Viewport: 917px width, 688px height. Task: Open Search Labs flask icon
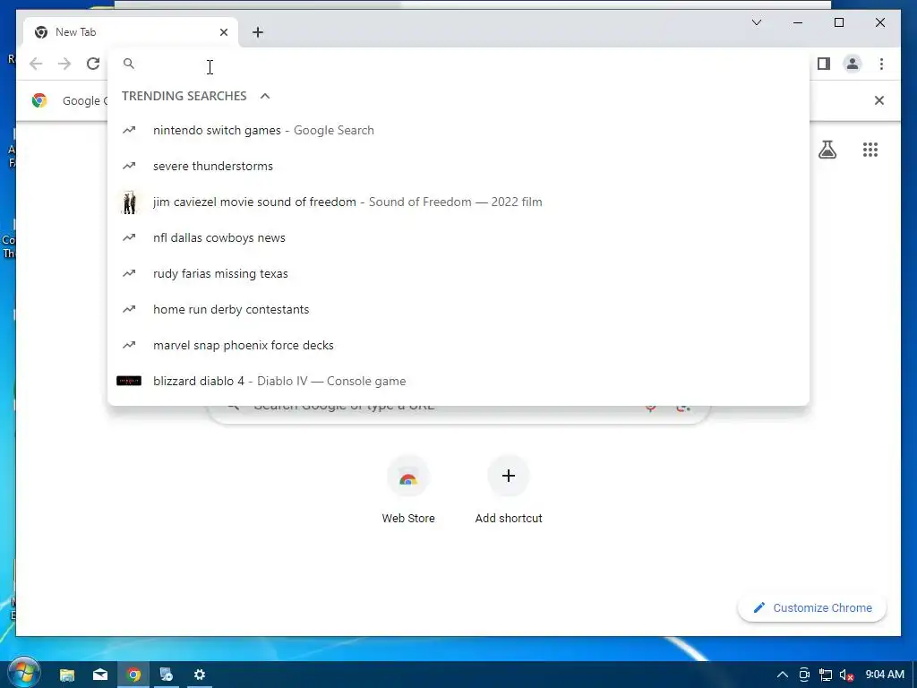pos(827,150)
